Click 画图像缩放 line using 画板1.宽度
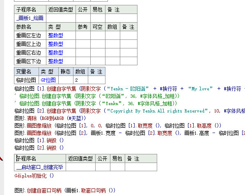 pos(130,133)
